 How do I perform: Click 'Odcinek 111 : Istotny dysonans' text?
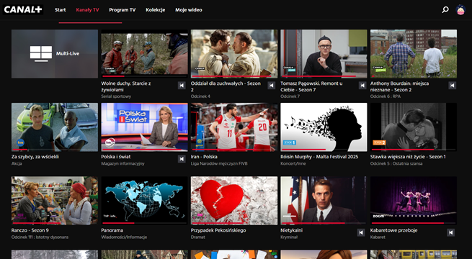(40, 237)
